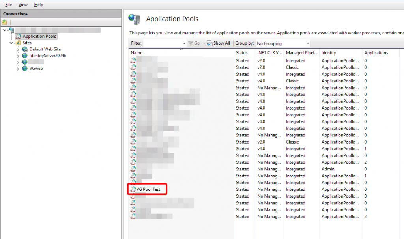The width and height of the screenshot is (404, 239).
Task: Click the Default Web Site globe icon
Action: pyautogui.click(x=25, y=49)
